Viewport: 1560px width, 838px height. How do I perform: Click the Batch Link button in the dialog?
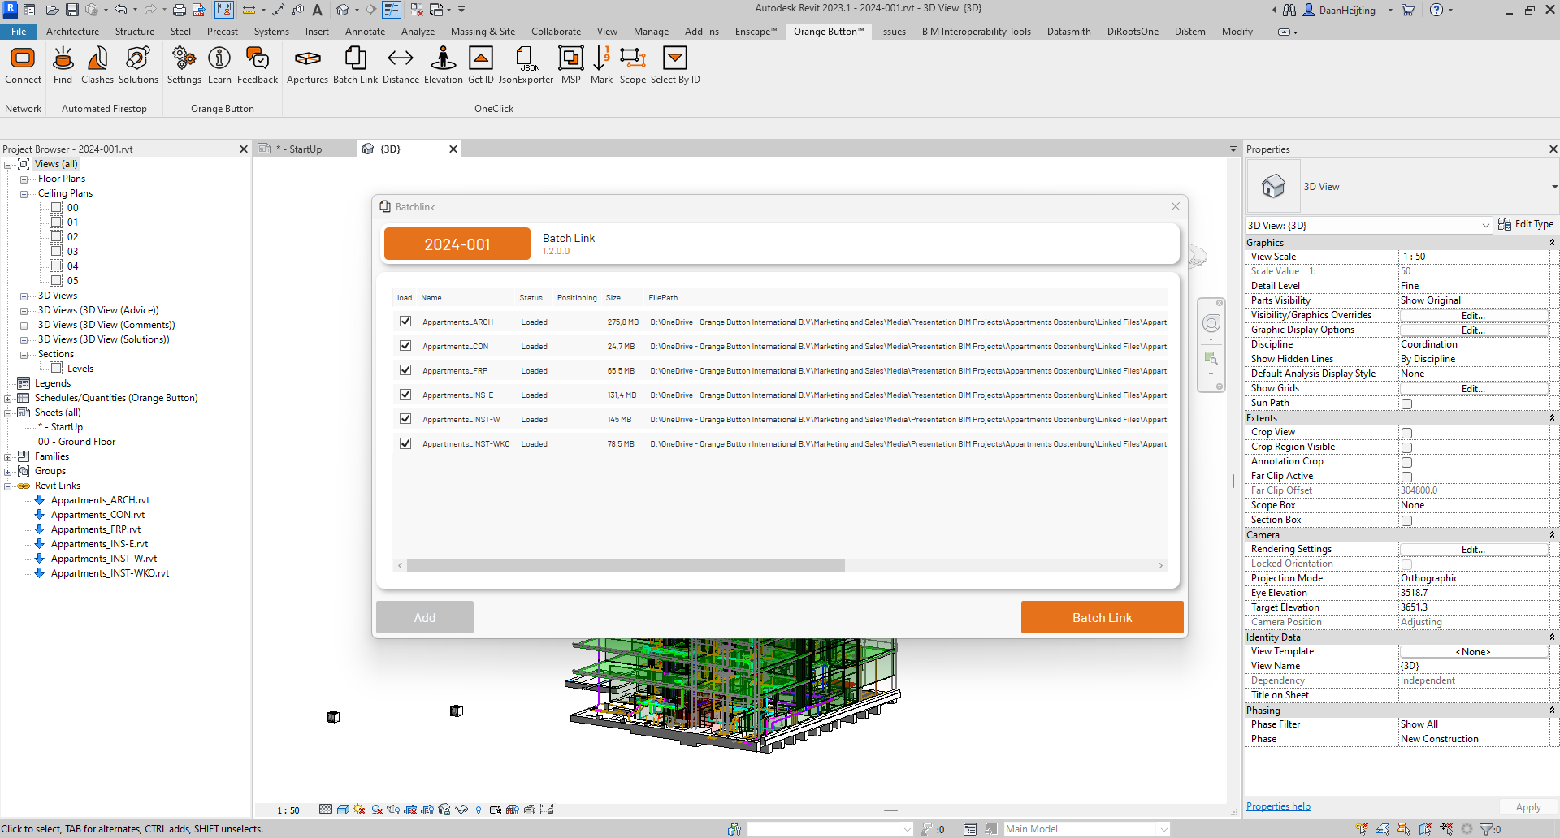[x=1102, y=617]
